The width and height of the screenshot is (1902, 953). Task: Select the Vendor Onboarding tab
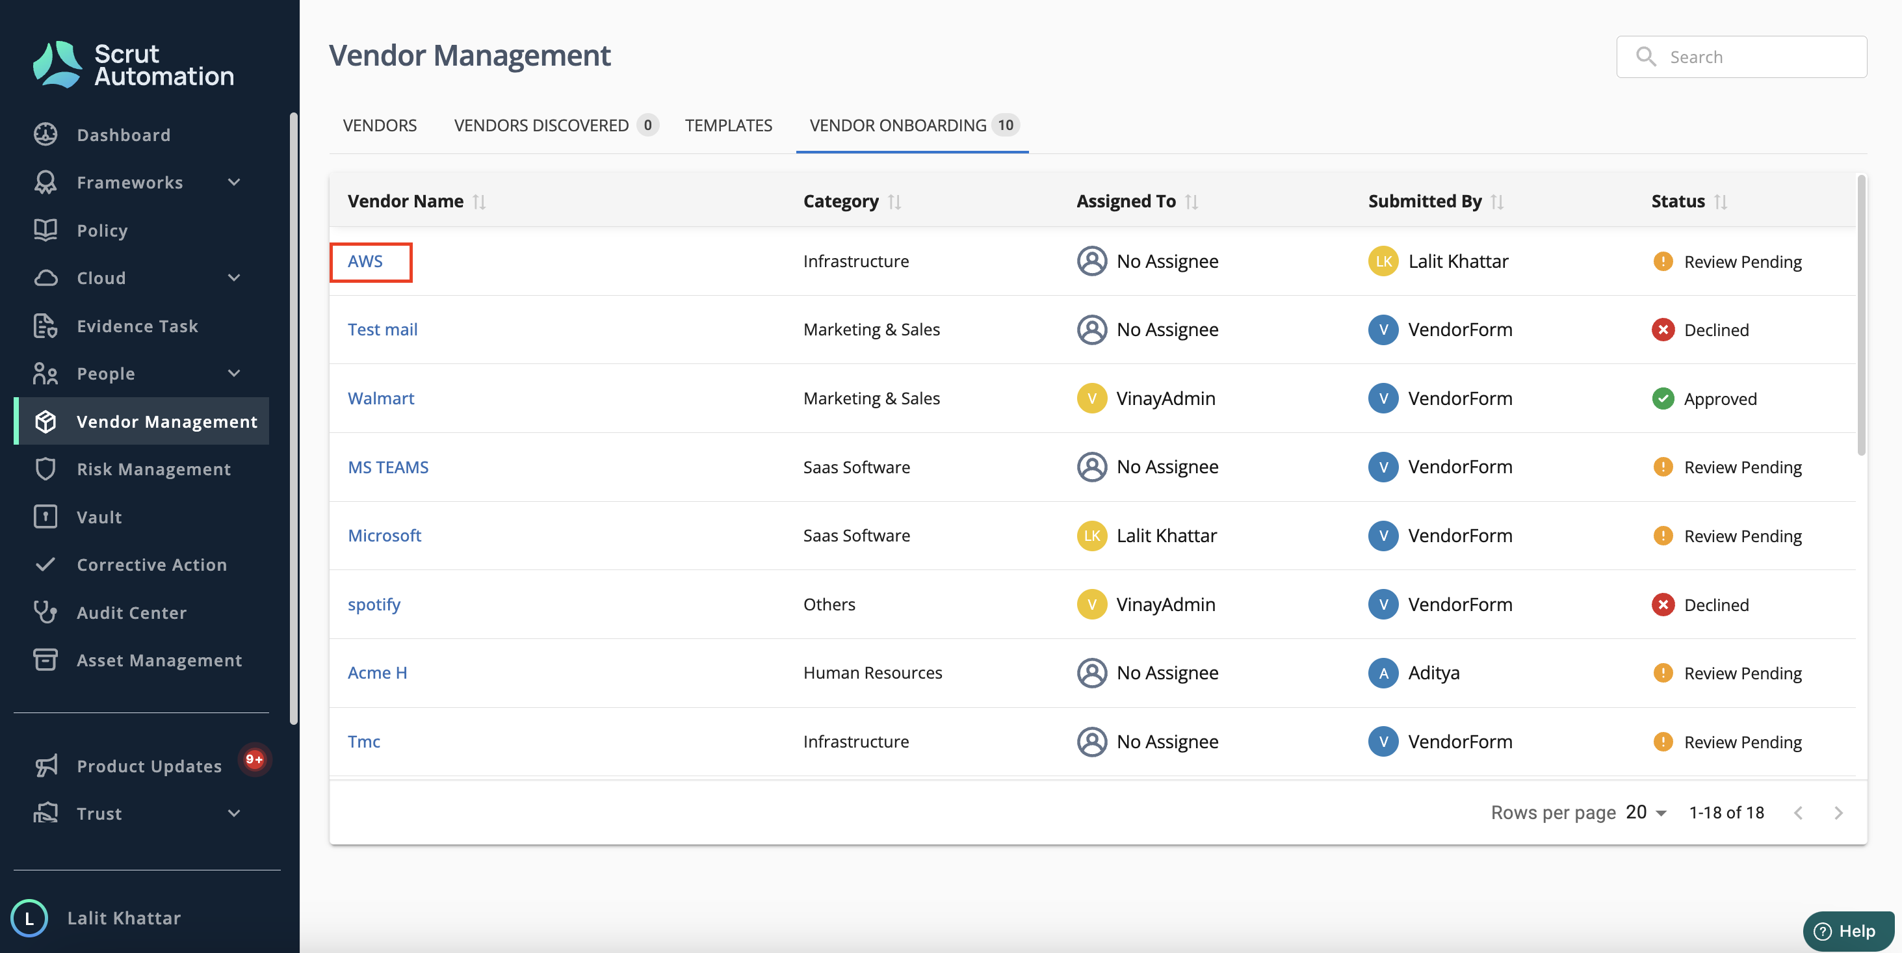pyautogui.click(x=913, y=125)
